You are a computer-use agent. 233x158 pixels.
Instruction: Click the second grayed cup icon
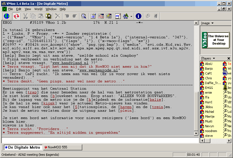(75, 16)
